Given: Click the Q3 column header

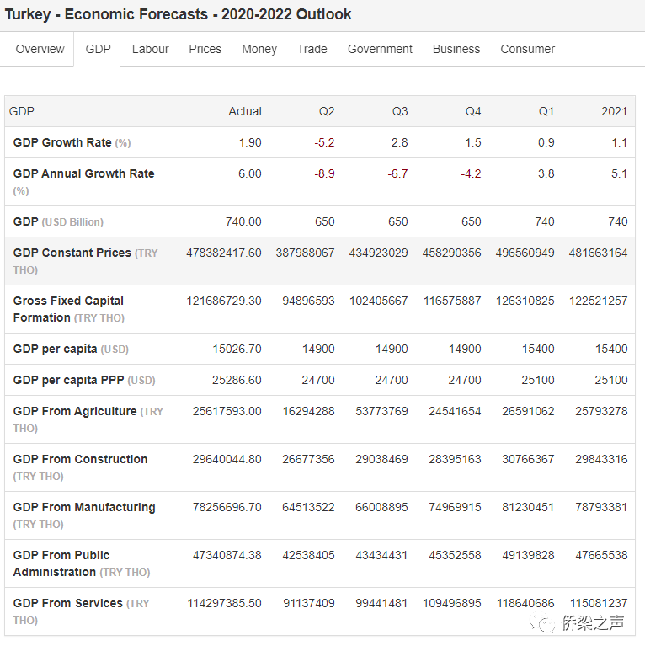Looking at the screenshot, I should pos(400,111).
